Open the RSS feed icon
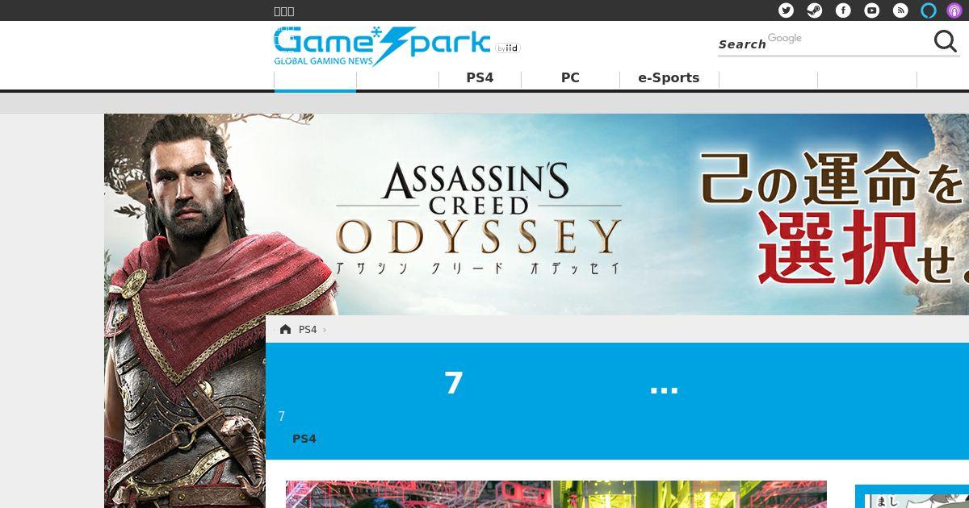 click(x=900, y=10)
